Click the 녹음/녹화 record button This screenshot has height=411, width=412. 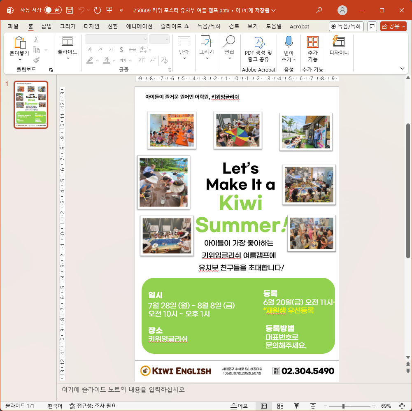pos(346,26)
